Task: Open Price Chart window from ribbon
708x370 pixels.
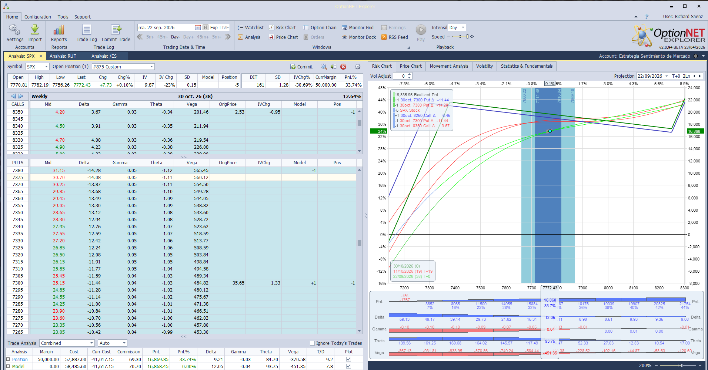Action: tap(283, 37)
